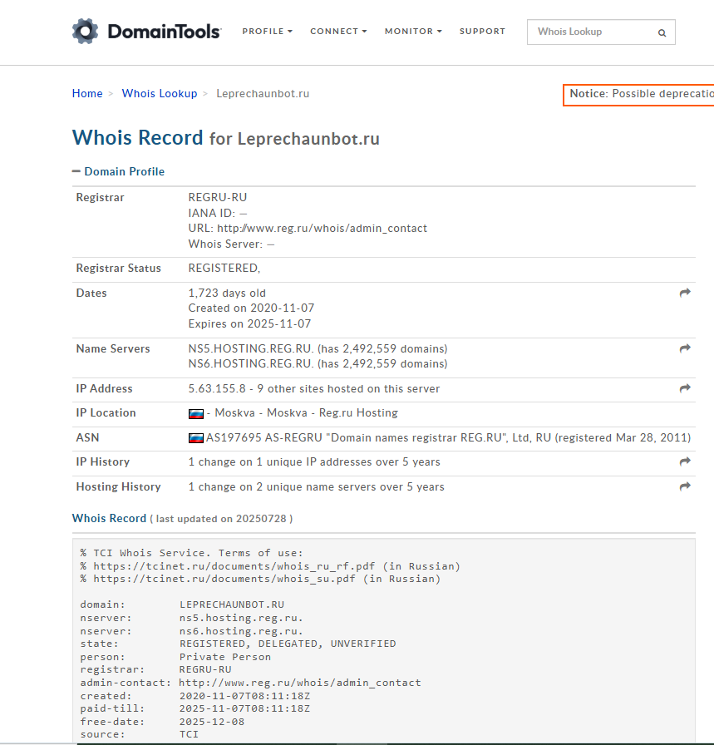Click Moskva - Reg.ru Hosting location text

click(307, 413)
